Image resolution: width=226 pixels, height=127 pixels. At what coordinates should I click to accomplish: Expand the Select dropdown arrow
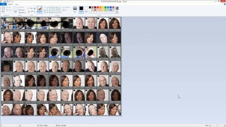[x=16, y=13]
